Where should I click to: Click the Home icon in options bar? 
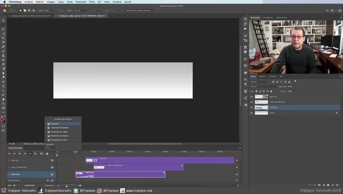click(x=4, y=10)
